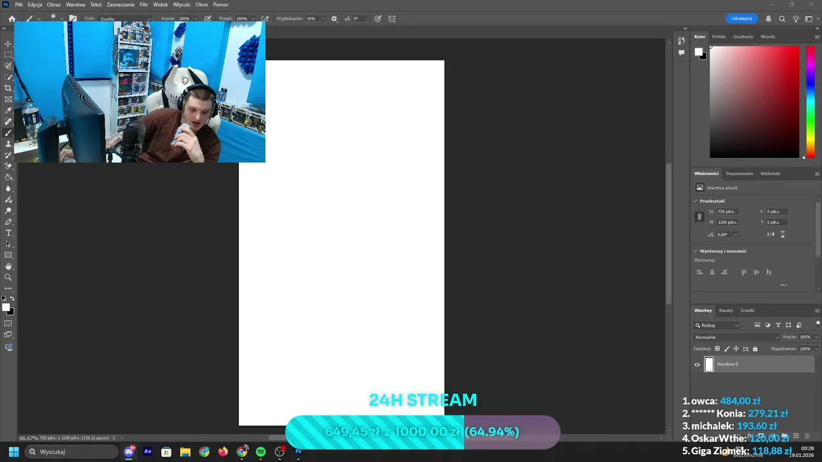The height and width of the screenshot is (462, 822).
Task: Select the Zoom tool
Action: point(8,277)
